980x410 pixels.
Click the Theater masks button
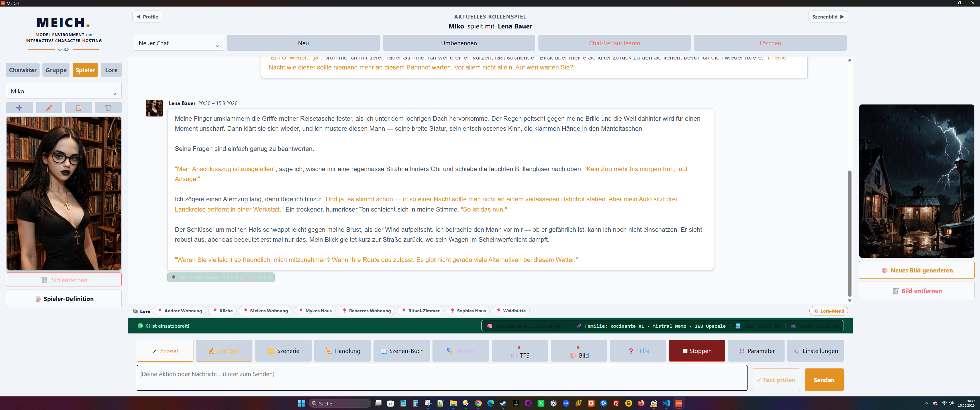click(461, 351)
